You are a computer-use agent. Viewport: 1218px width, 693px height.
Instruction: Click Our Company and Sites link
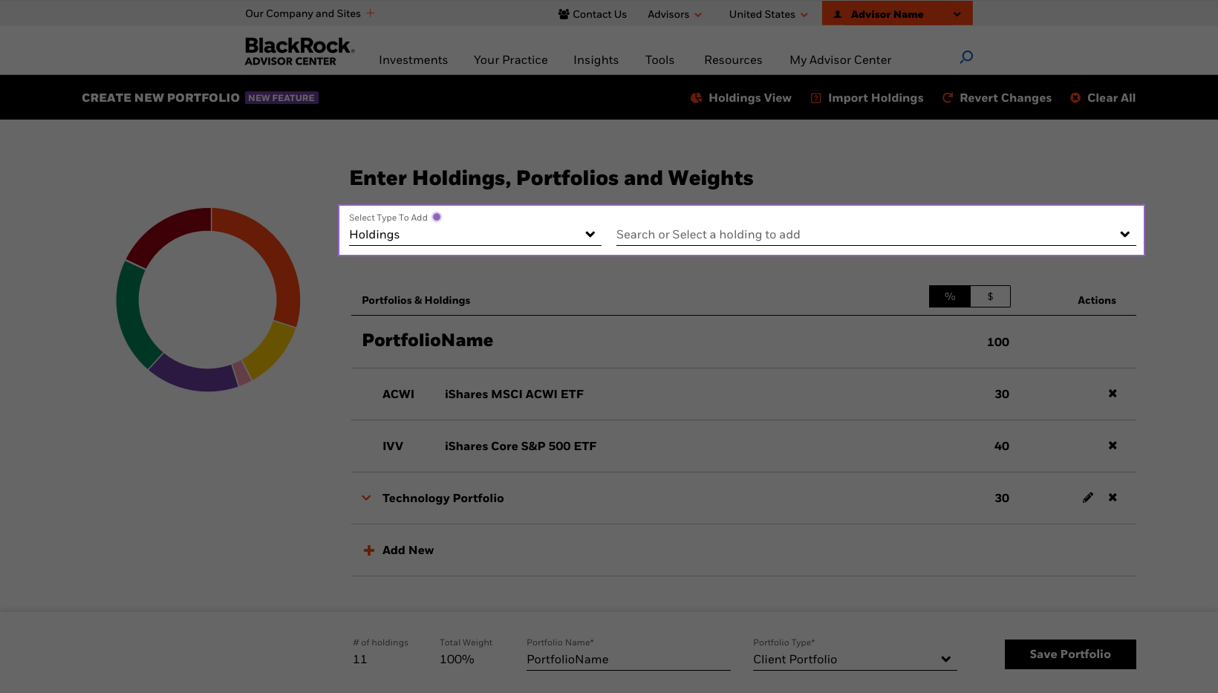coord(303,13)
